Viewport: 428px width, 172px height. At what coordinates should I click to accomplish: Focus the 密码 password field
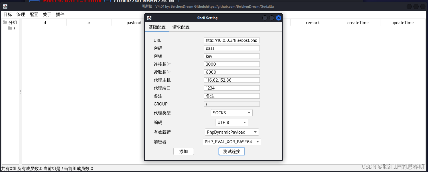click(x=232, y=48)
